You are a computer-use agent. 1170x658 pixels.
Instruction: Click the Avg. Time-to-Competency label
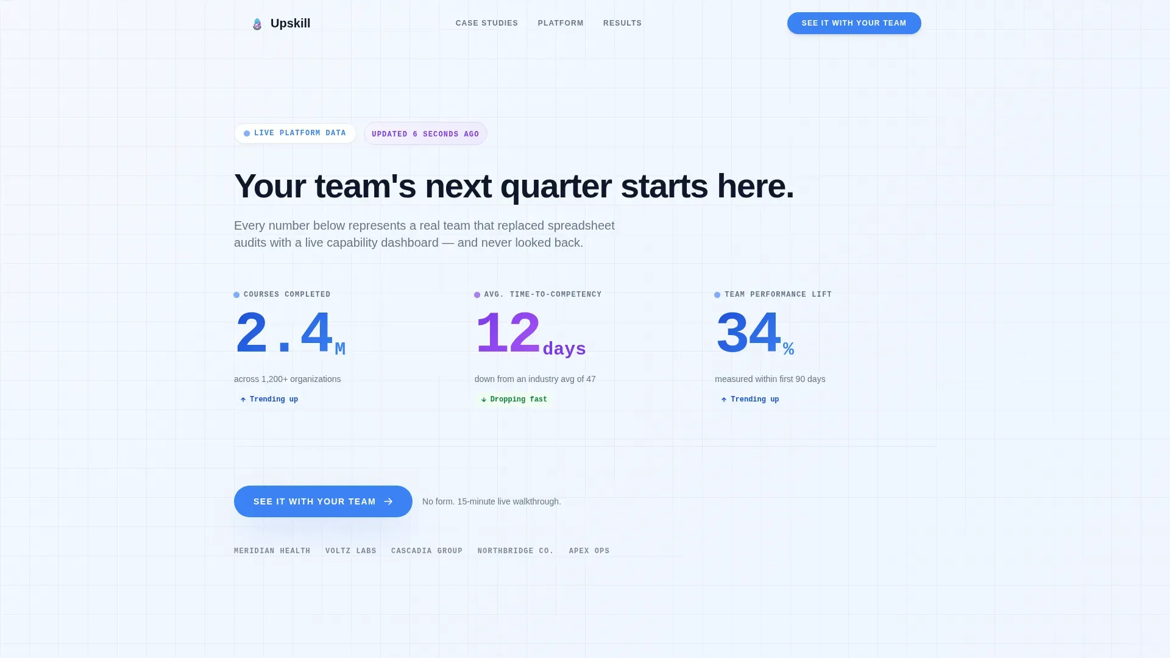(542, 294)
